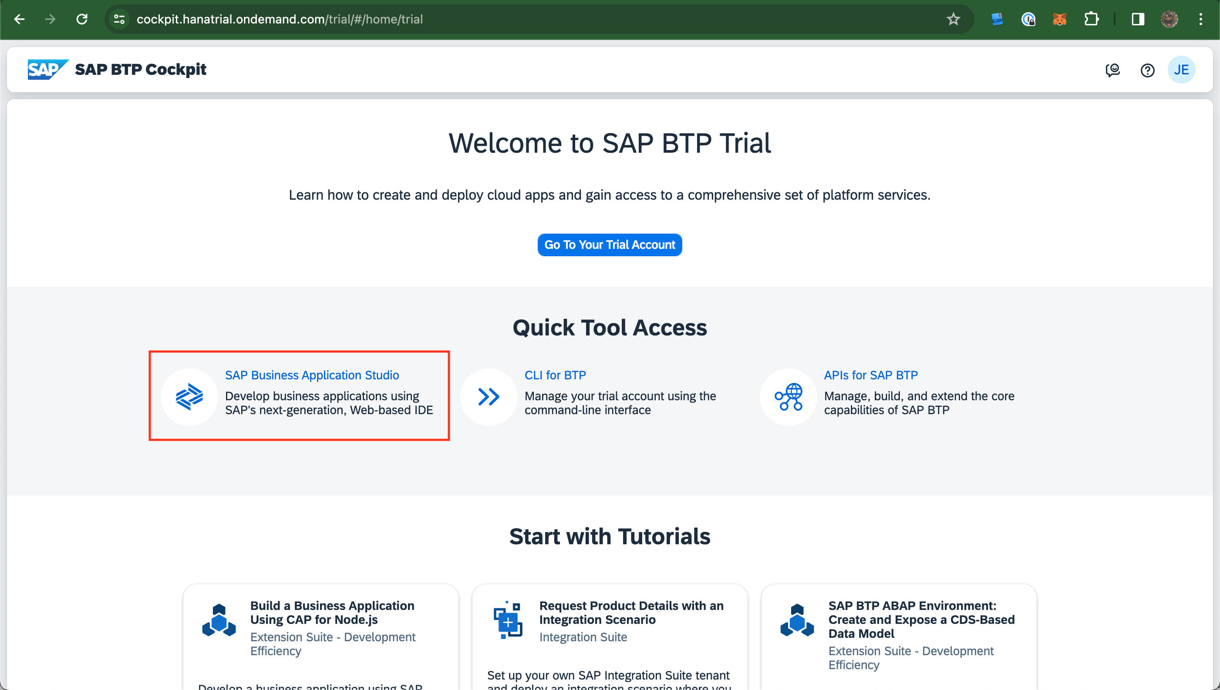This screenshot has height=690, width=1220.
Task: Click the SAP BTP Cockpit title
Action: (x=140, y=69)
